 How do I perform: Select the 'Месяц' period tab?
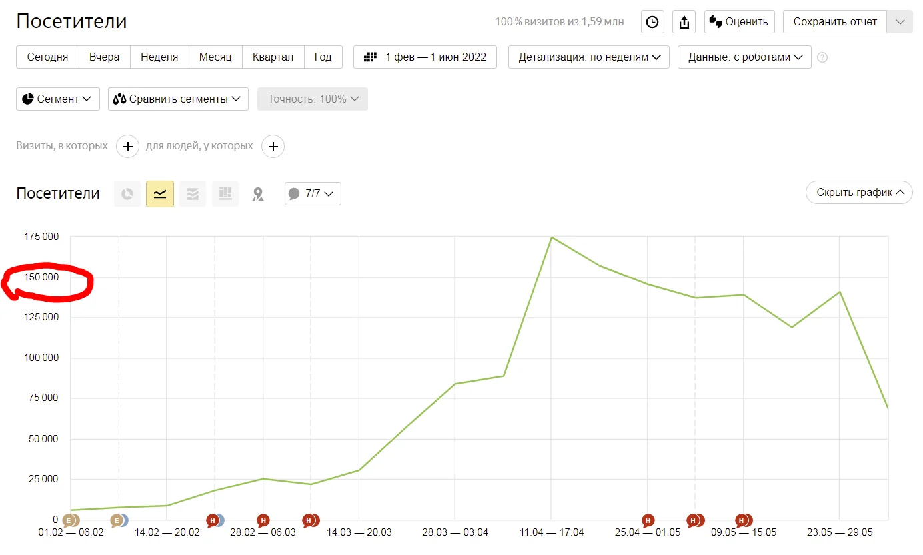click(x=215, y=57)
